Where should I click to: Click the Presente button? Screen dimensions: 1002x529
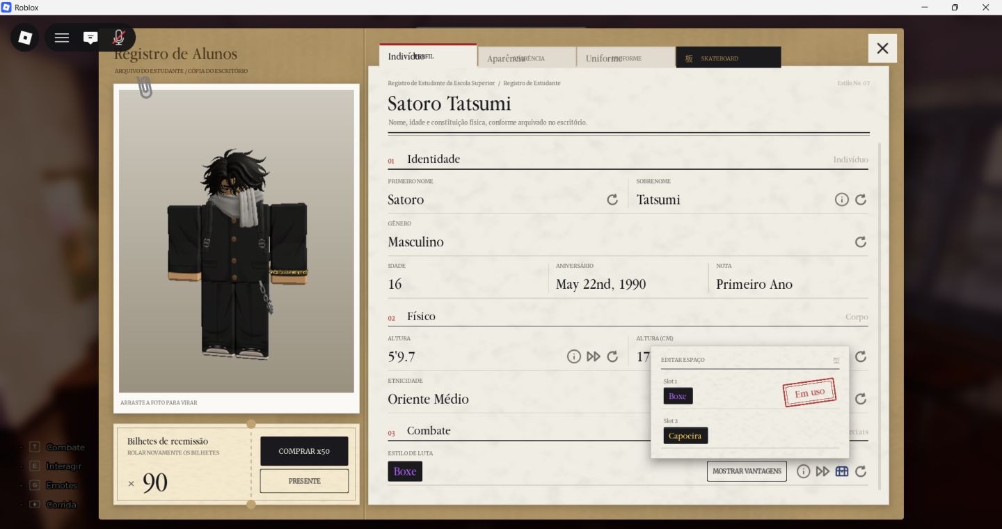[x=304, y=481]
